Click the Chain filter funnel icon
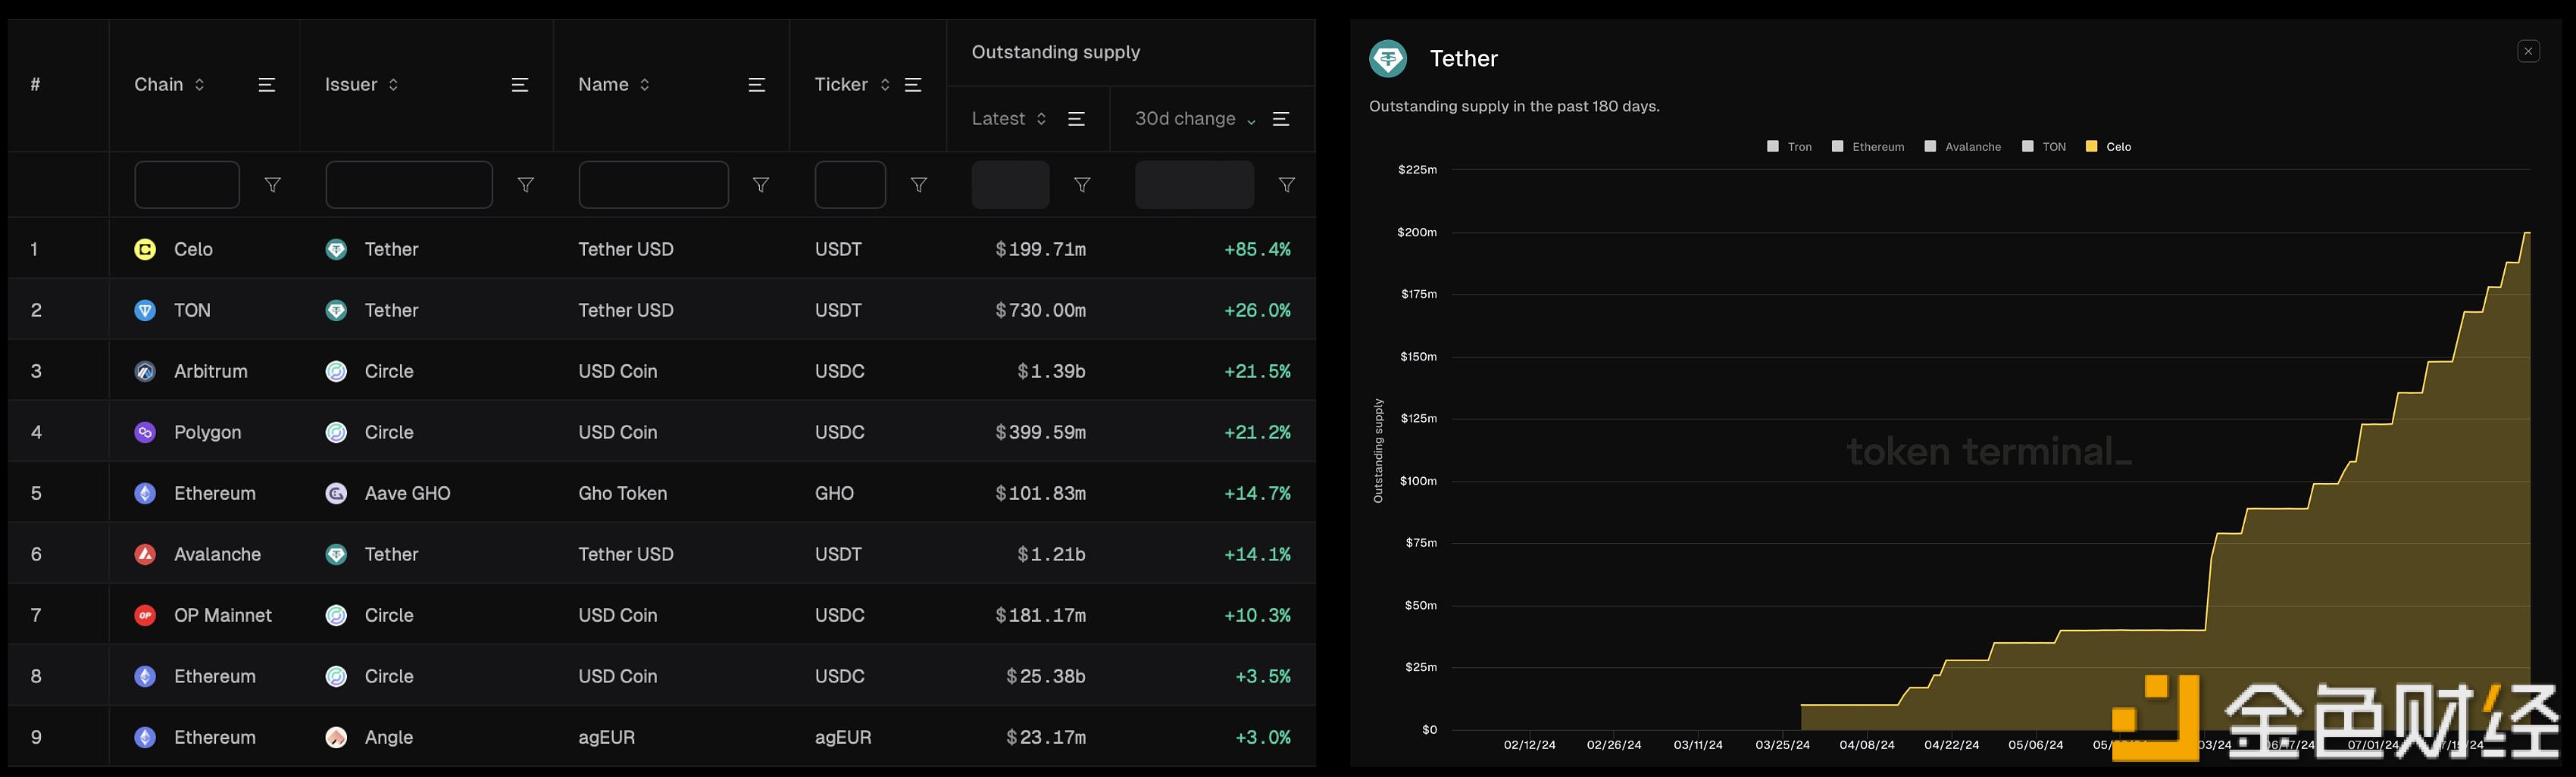Image resolution: width=2576 pixels, height=777 pixels. tap(272, 185)
